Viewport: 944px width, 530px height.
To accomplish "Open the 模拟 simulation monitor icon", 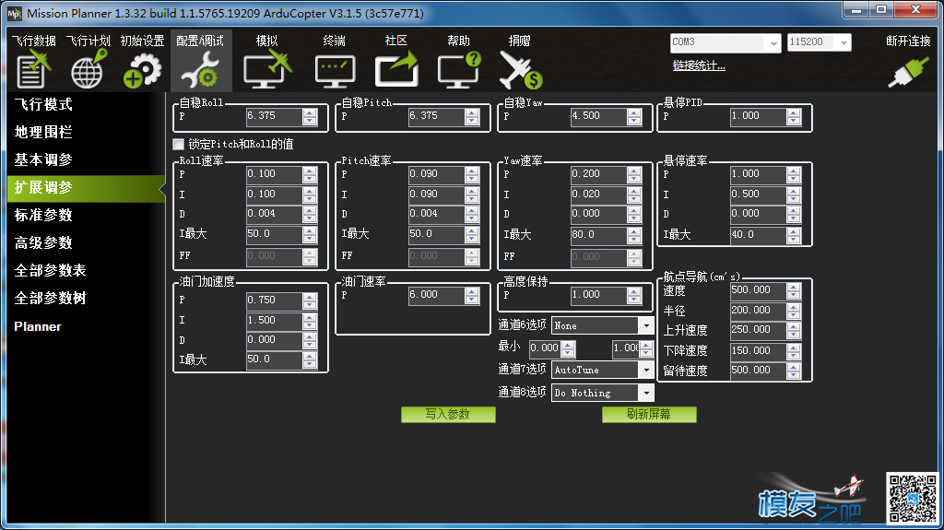I will pos(266,69).
